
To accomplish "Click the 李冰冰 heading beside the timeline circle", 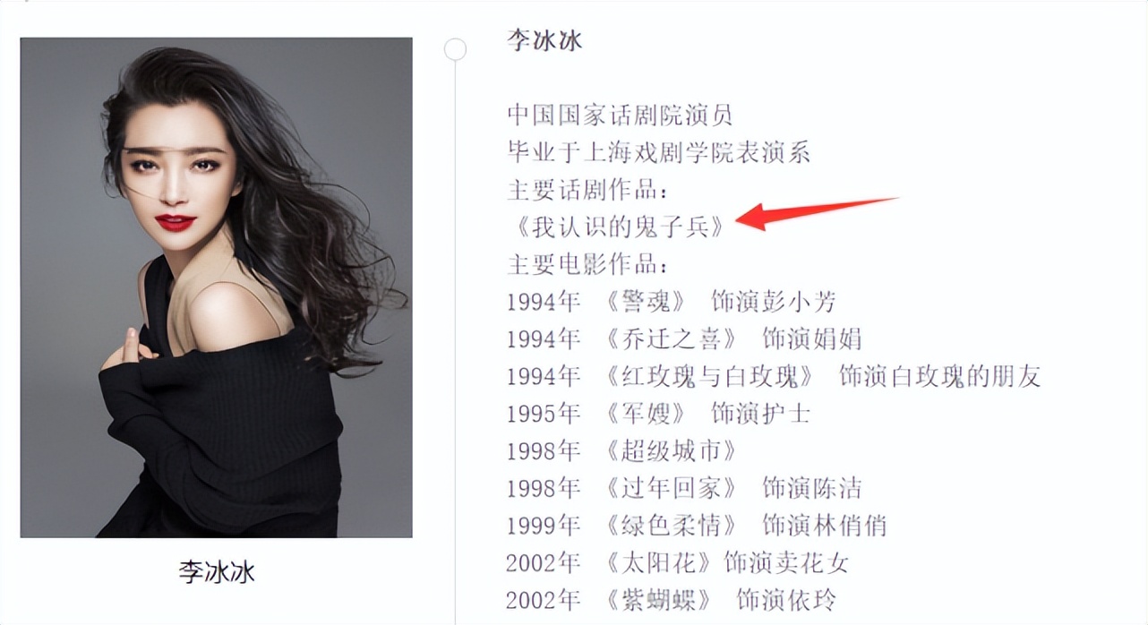I will [544, 40].
